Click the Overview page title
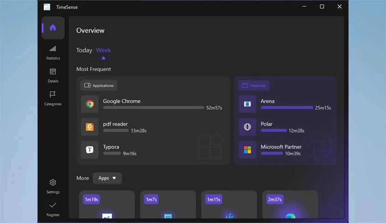 coord(90,30)
